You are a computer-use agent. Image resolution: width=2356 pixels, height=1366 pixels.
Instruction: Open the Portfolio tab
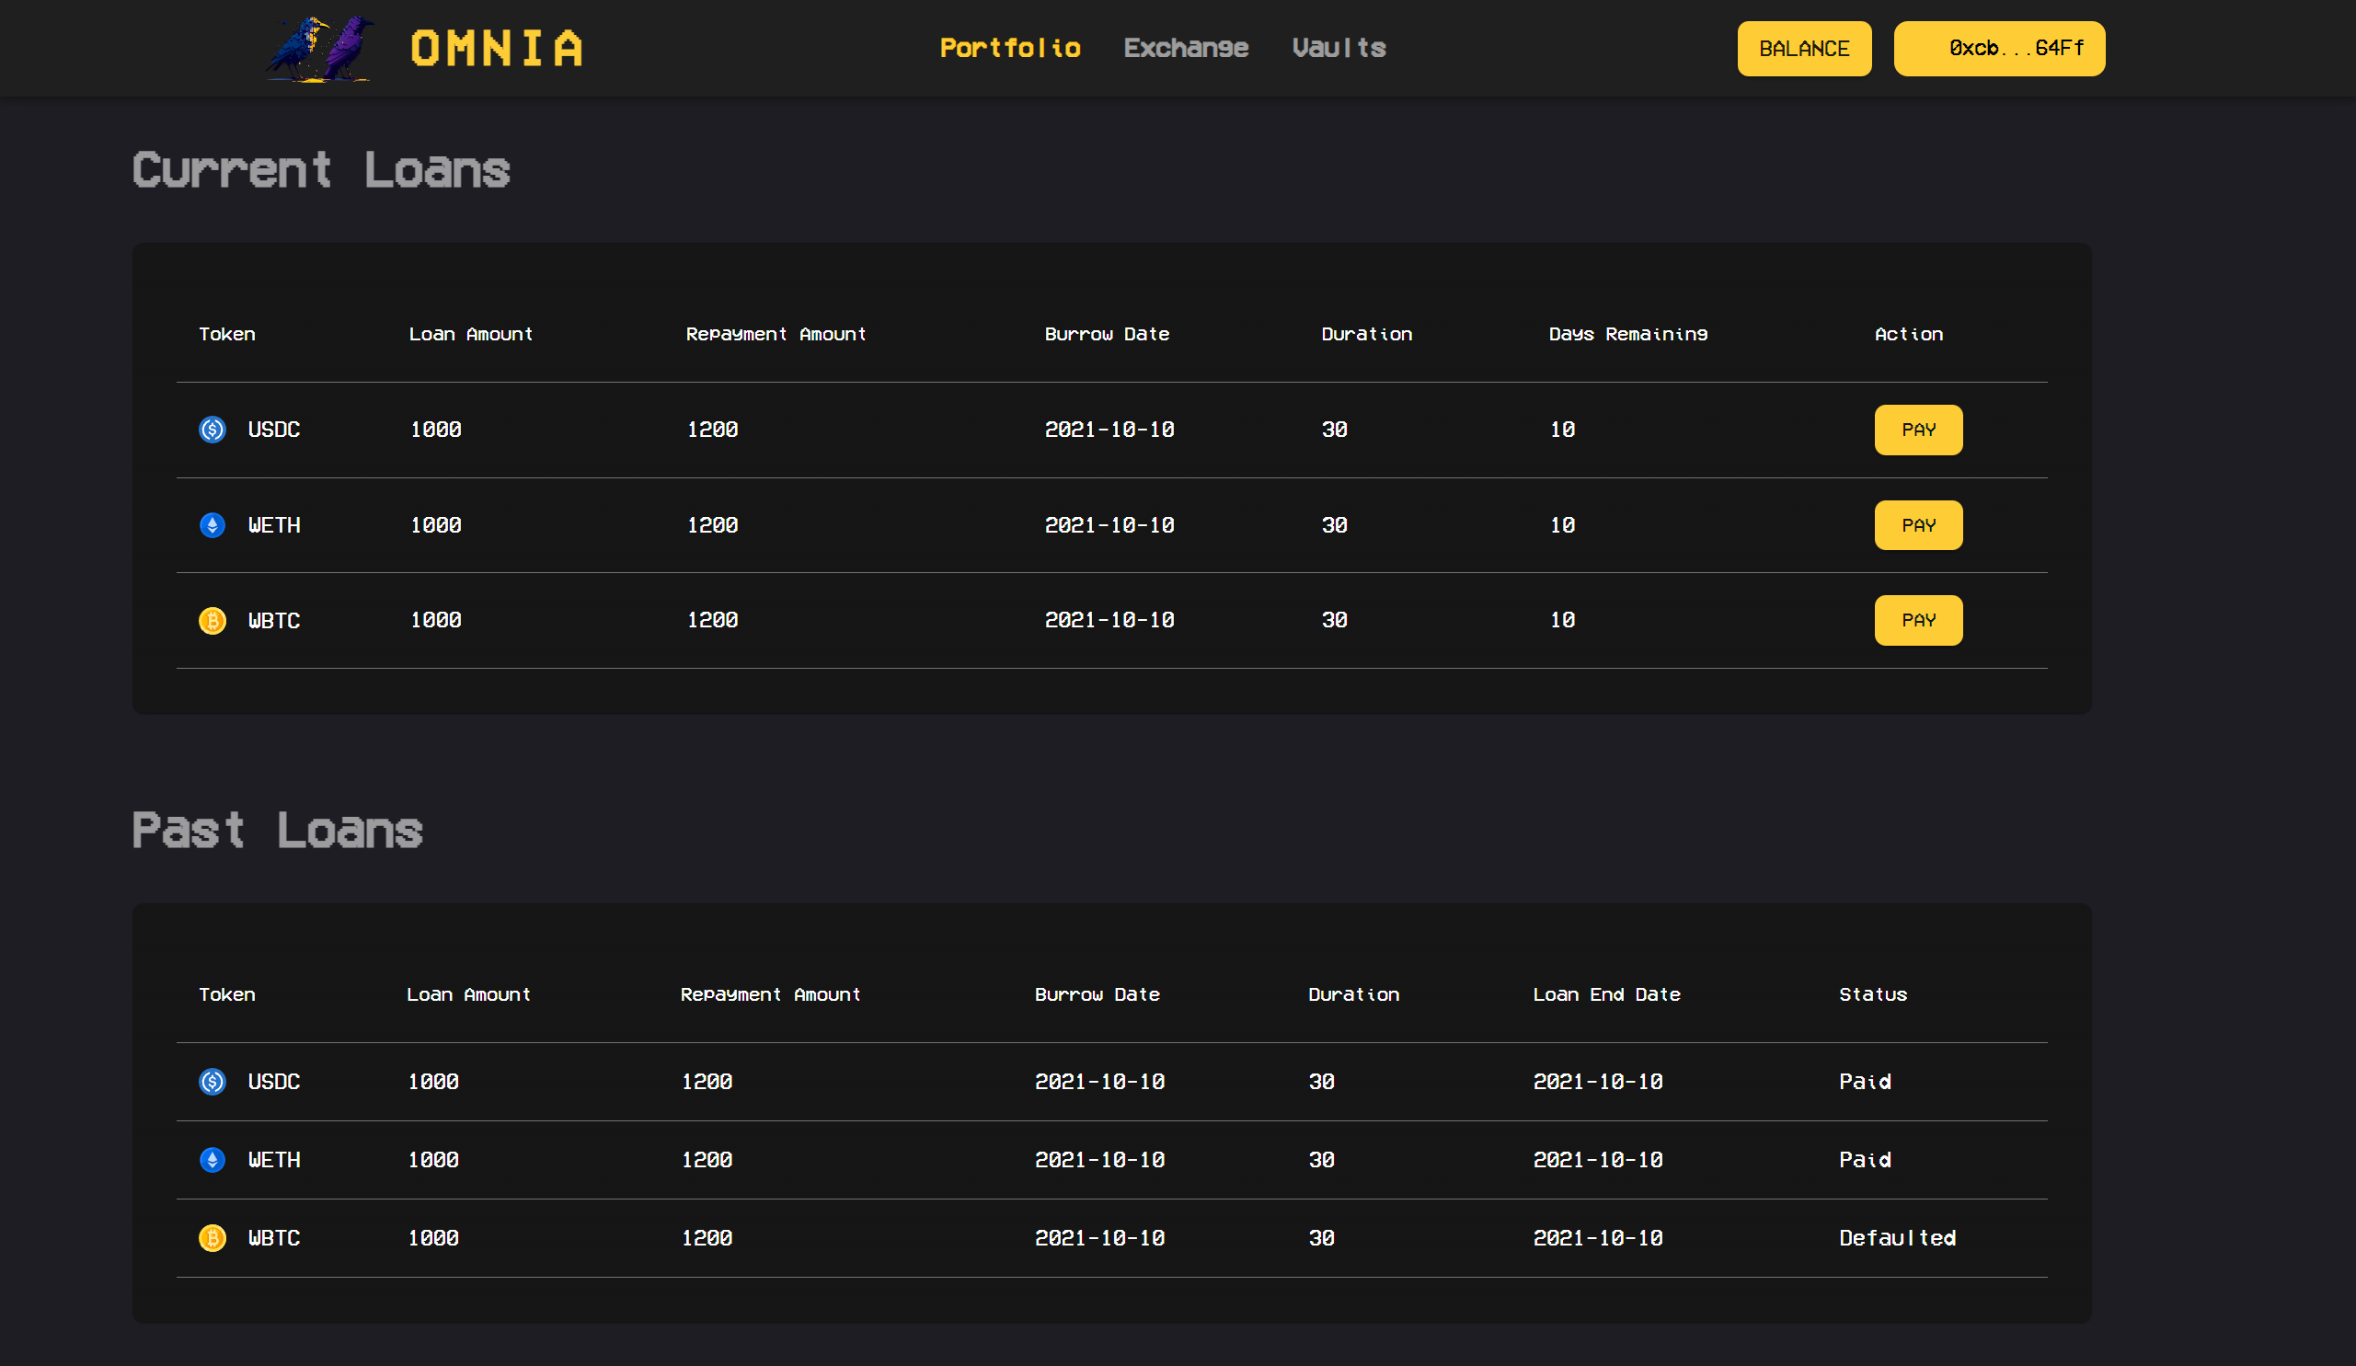1010,48
